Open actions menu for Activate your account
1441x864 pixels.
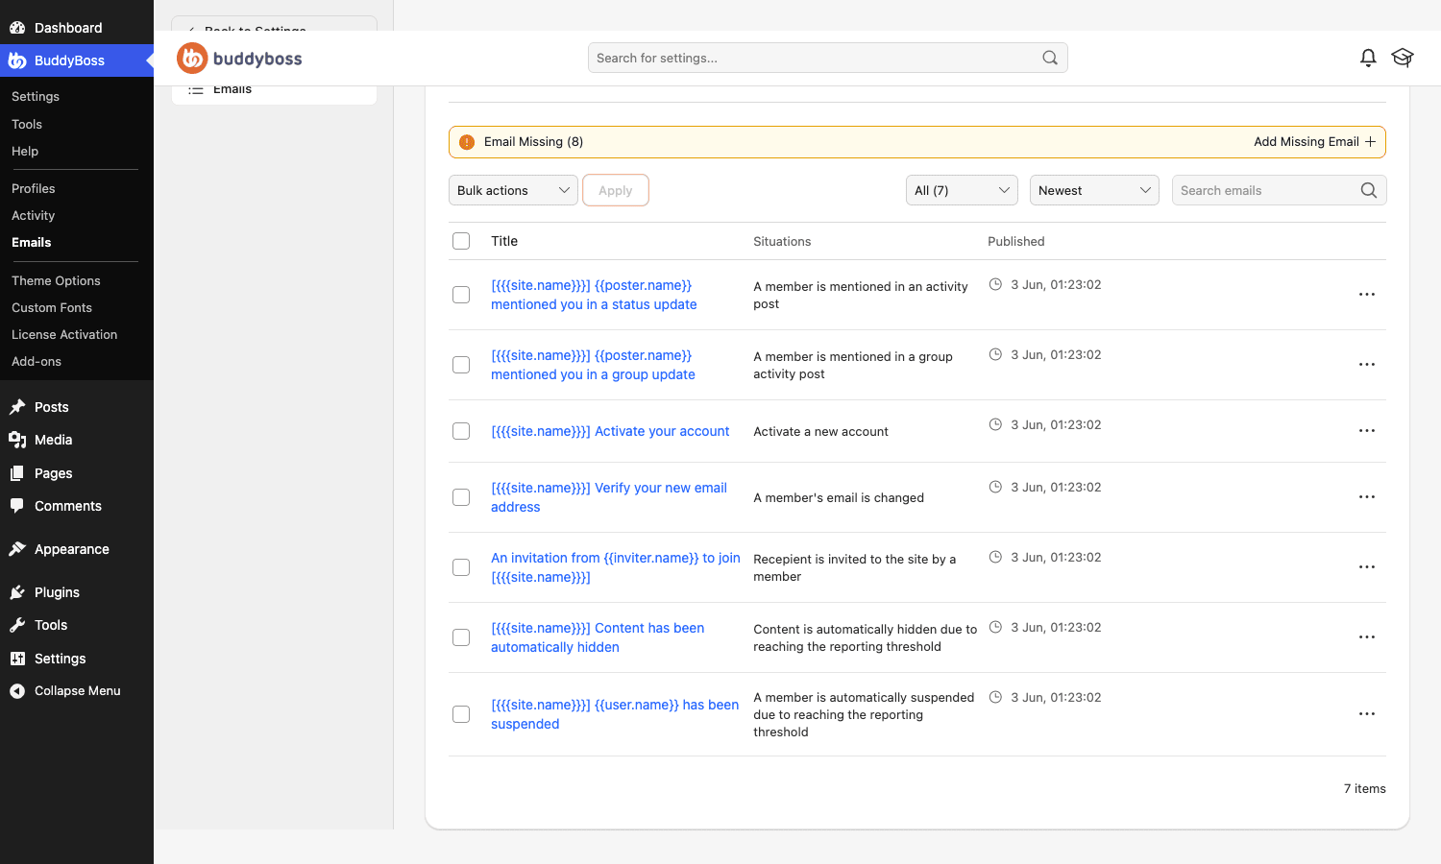pyautogui.click(x=1367, y=431)
